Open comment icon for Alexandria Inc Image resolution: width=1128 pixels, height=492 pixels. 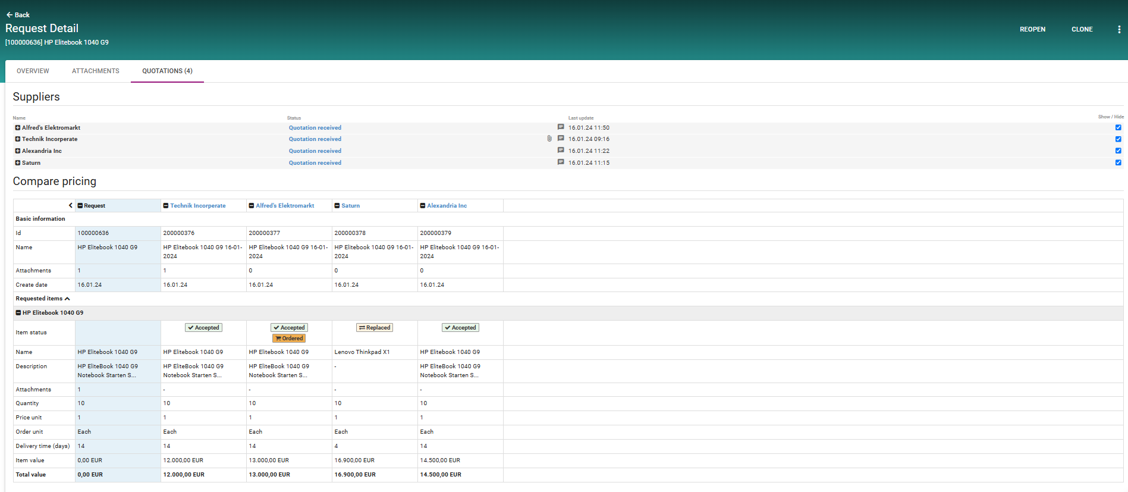tap(560, 151)
